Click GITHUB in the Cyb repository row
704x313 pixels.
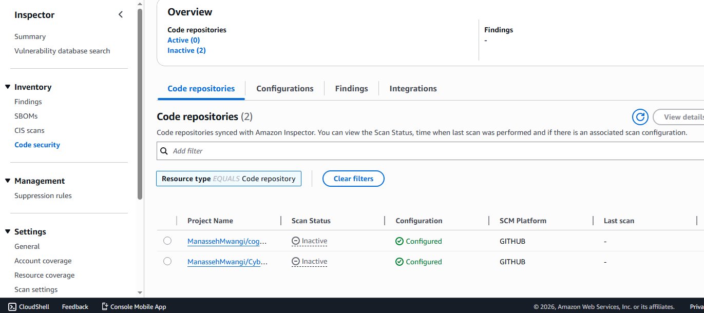(512, 262)
